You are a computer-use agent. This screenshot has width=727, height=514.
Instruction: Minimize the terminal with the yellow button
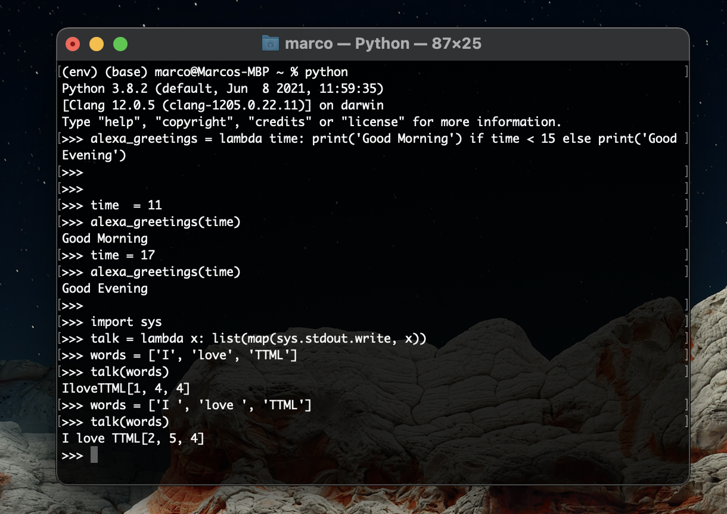click(97, 44)
